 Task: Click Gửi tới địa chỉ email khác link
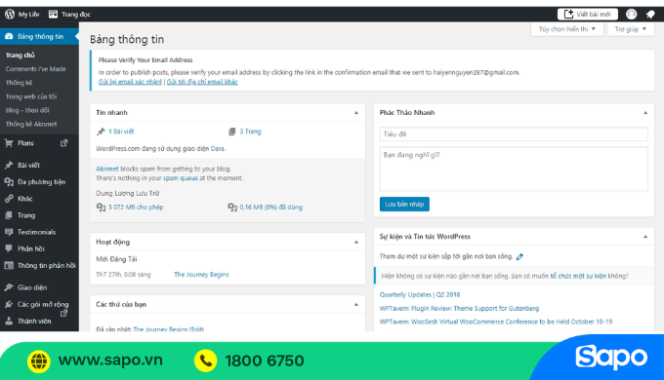[202, 82]
